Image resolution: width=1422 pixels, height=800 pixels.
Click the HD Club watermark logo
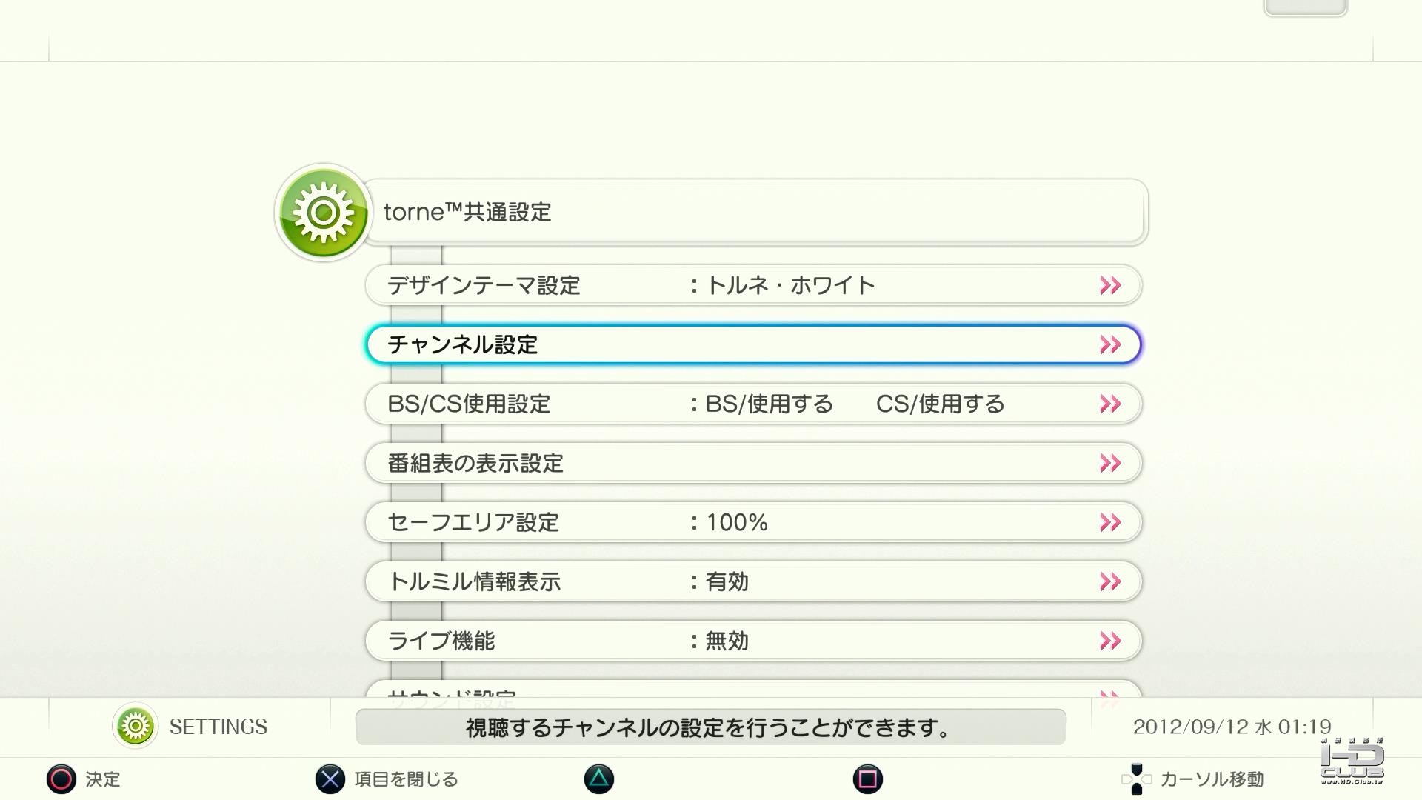pyautogui.click(x=1352, y=761)
